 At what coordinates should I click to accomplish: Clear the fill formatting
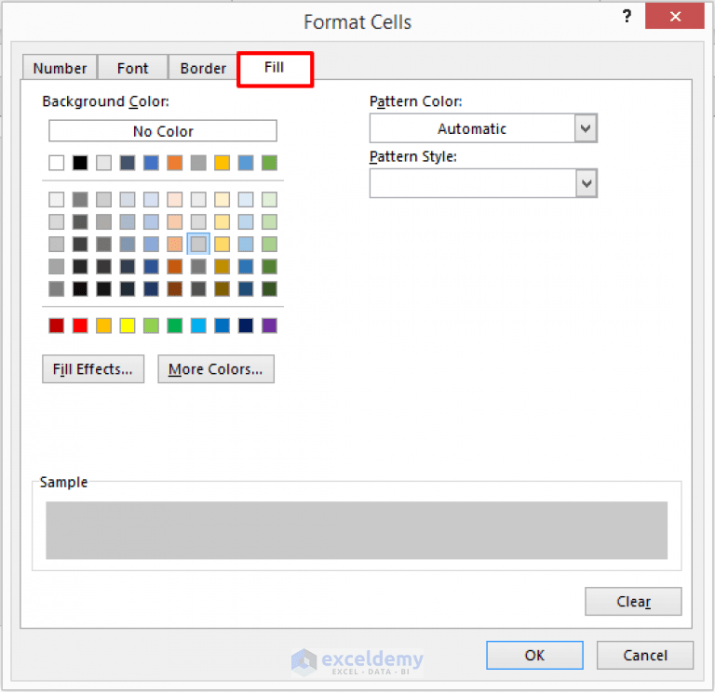(x=633, y=602)
